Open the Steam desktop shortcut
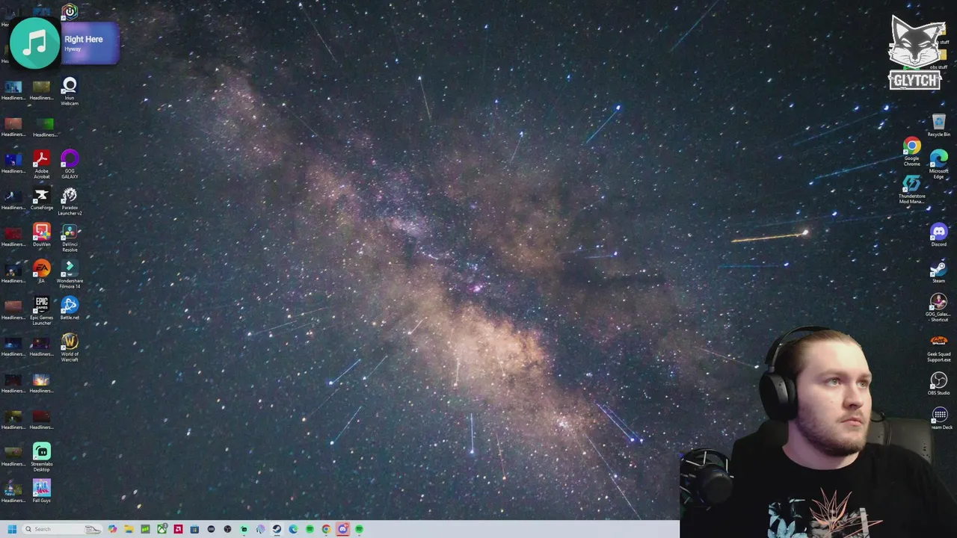 pyautogui.click(x=938, y=272)
